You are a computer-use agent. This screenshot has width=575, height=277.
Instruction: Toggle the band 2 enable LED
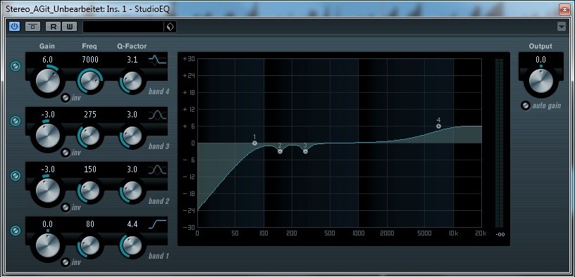16,176
